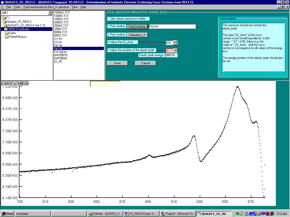Increase the elastic peak position value

pos(175,49)
